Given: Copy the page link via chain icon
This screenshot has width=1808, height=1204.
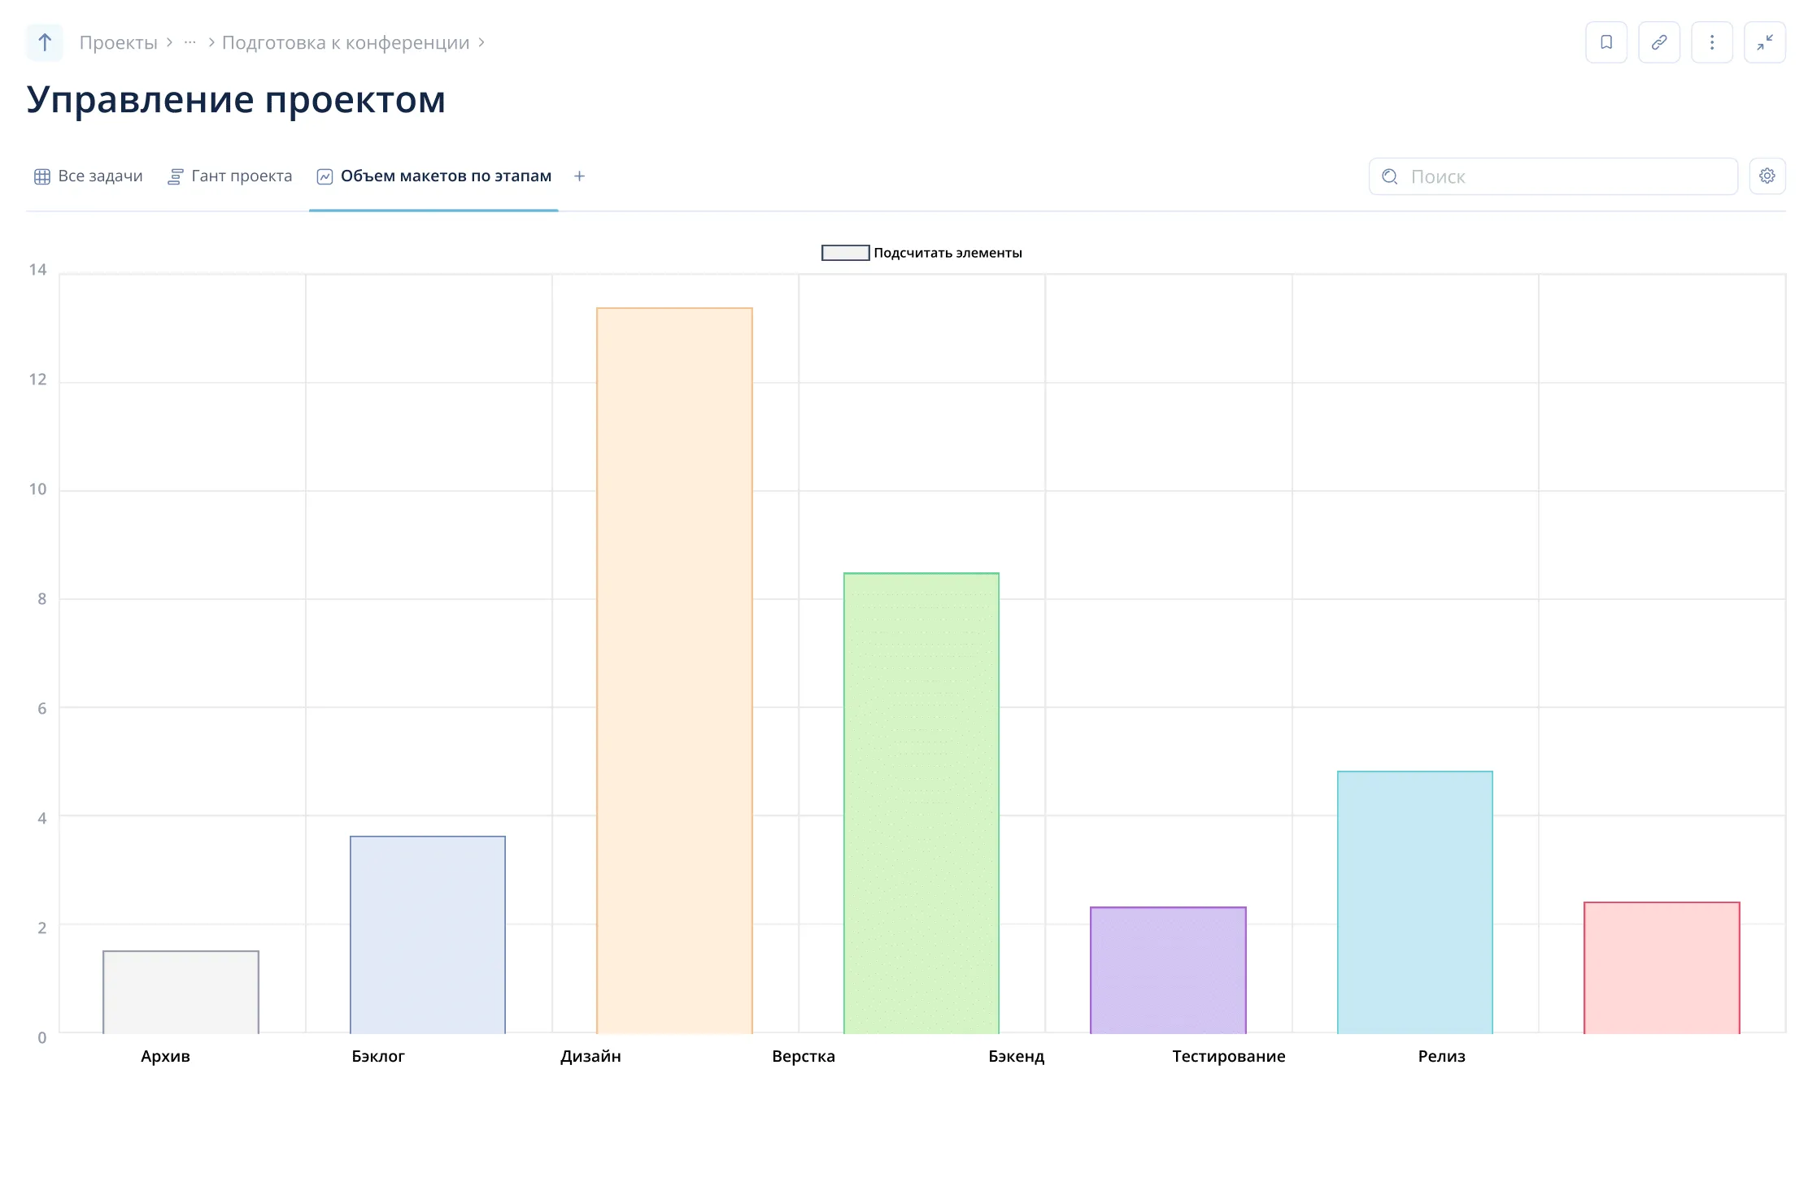Looking at the screenshot, I should 1659,42.
